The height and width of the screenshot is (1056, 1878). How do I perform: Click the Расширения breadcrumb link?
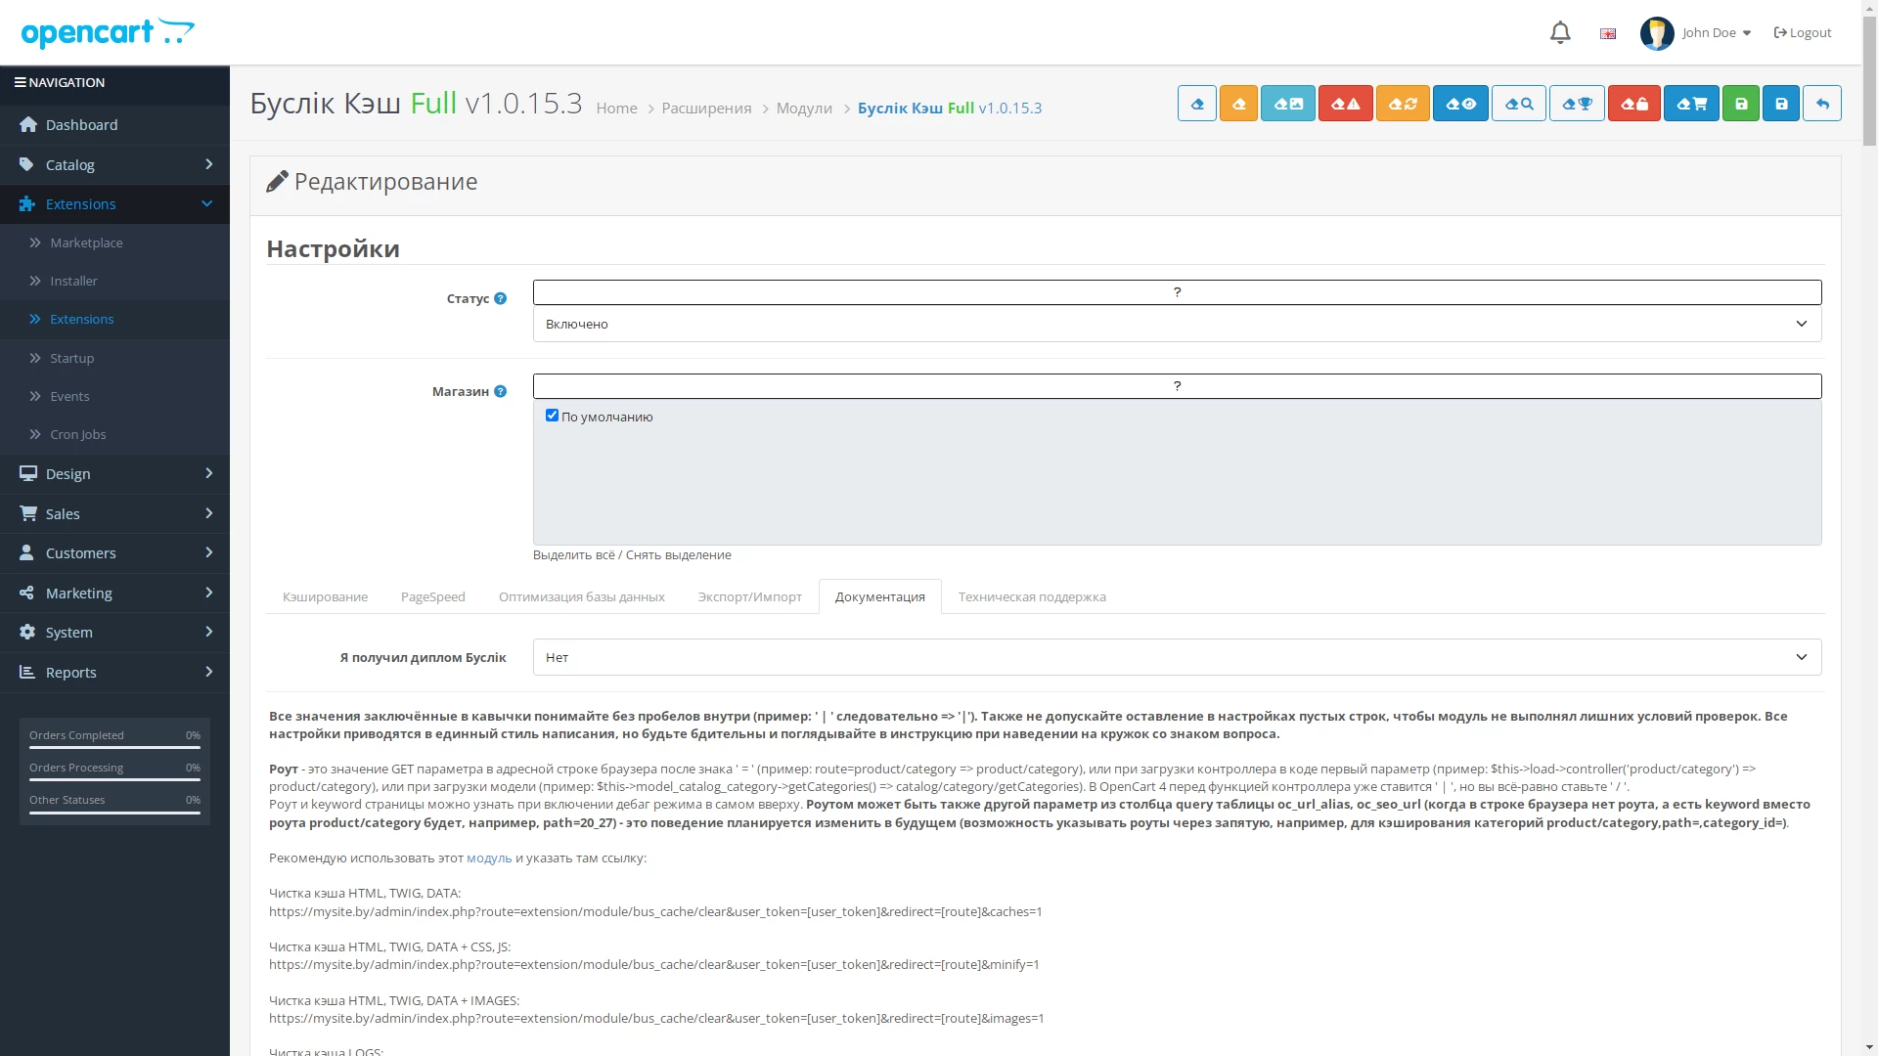pos(706,109)
